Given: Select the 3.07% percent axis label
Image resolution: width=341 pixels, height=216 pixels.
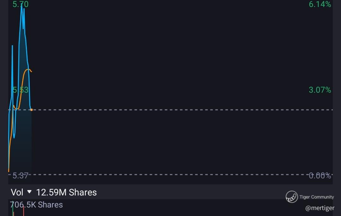Looking at the screenshot, I should (x=320, y=90).
